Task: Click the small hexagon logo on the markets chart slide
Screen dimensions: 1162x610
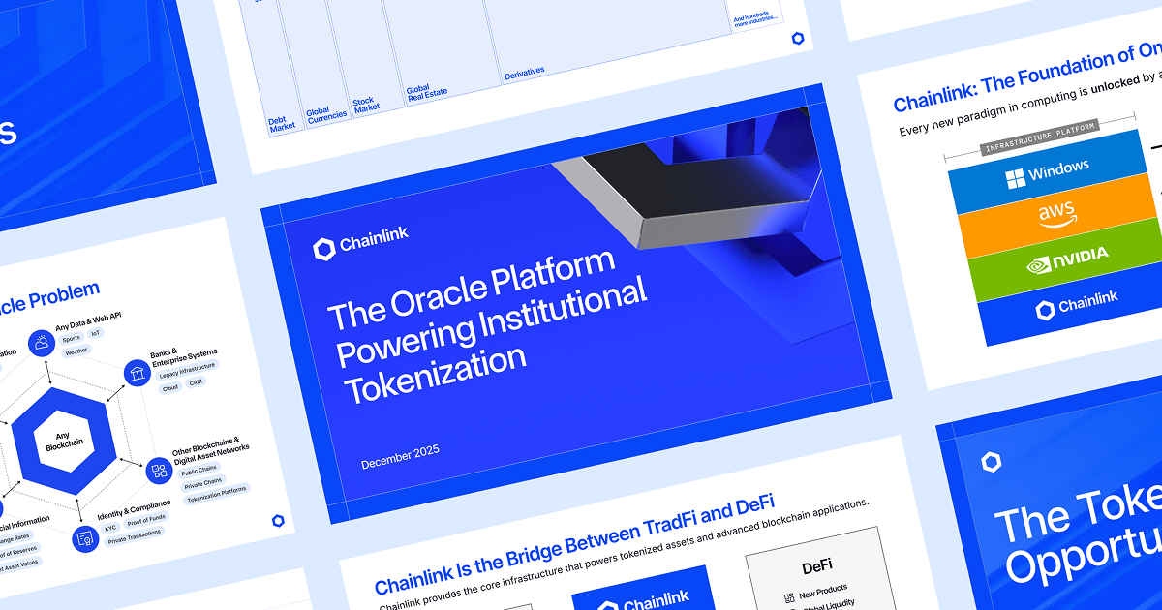Action: (x=797, y=38)
